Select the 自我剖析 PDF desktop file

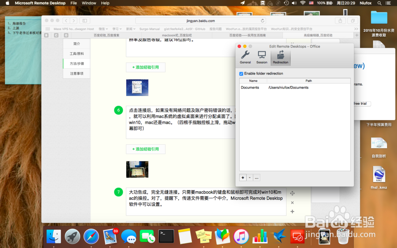(x=379, y=148)
